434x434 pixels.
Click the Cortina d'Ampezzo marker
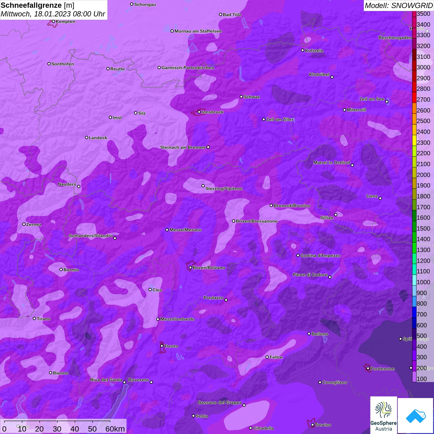tap(298, 255)
